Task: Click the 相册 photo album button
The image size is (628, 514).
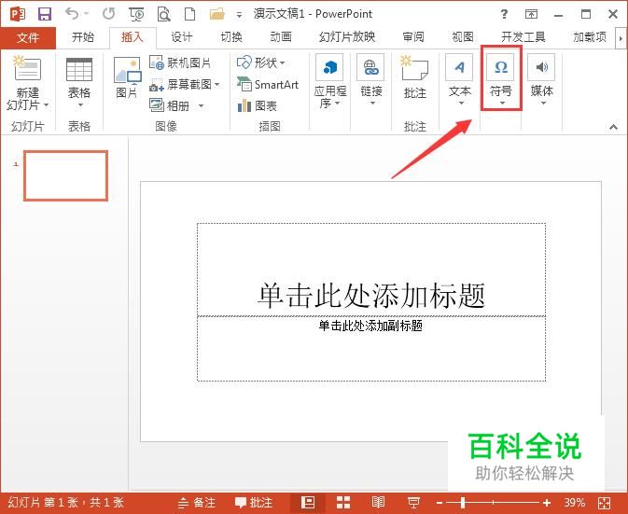Action: (170, 105)
